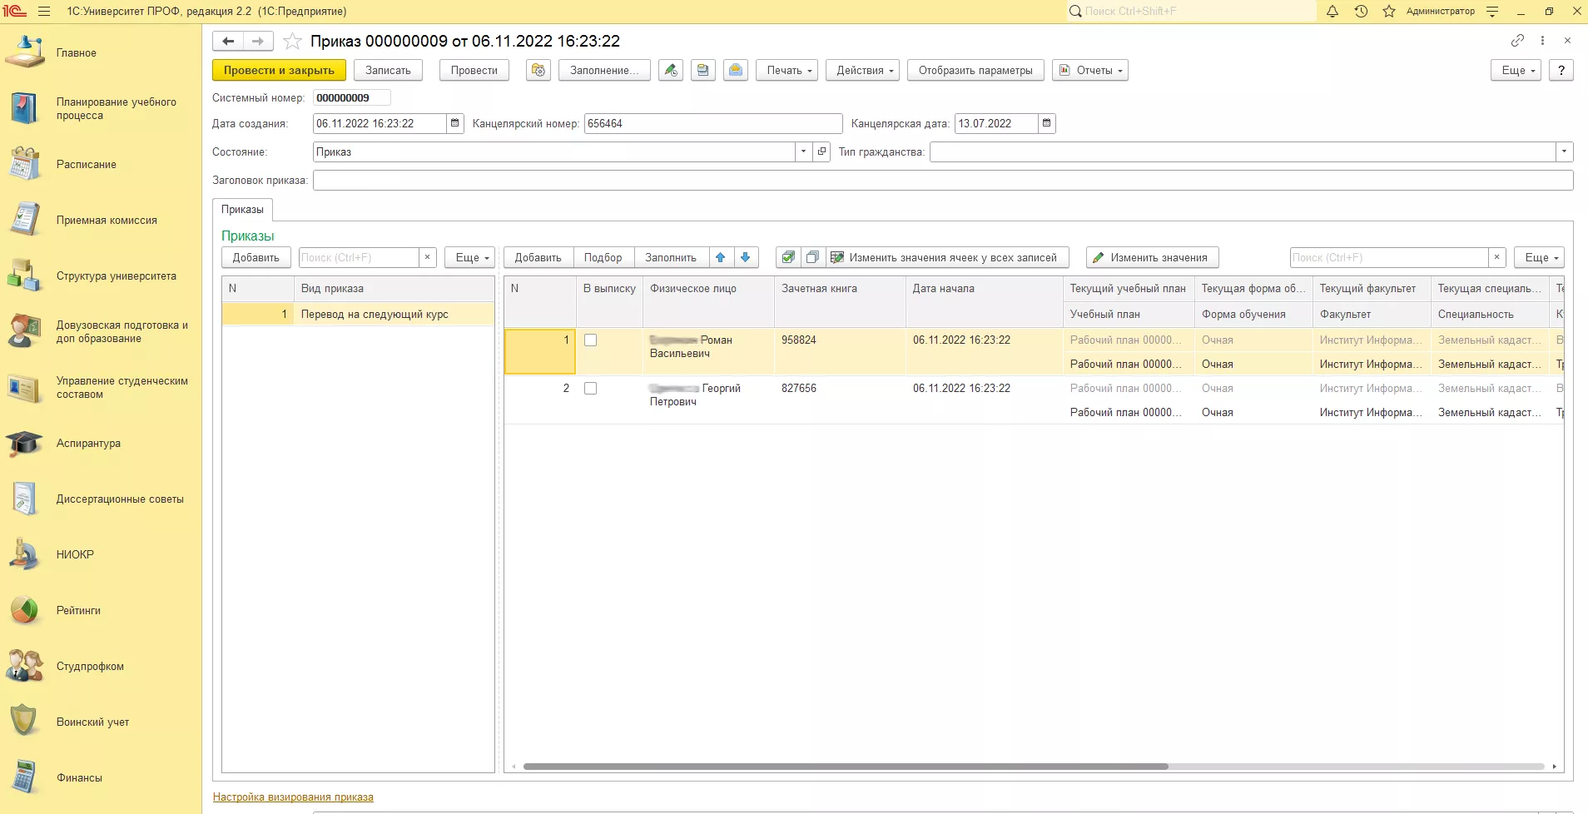The height and width of the screenshot is (814, 1588).
Task: Click the Записать button
Action: tap(388, 71)
